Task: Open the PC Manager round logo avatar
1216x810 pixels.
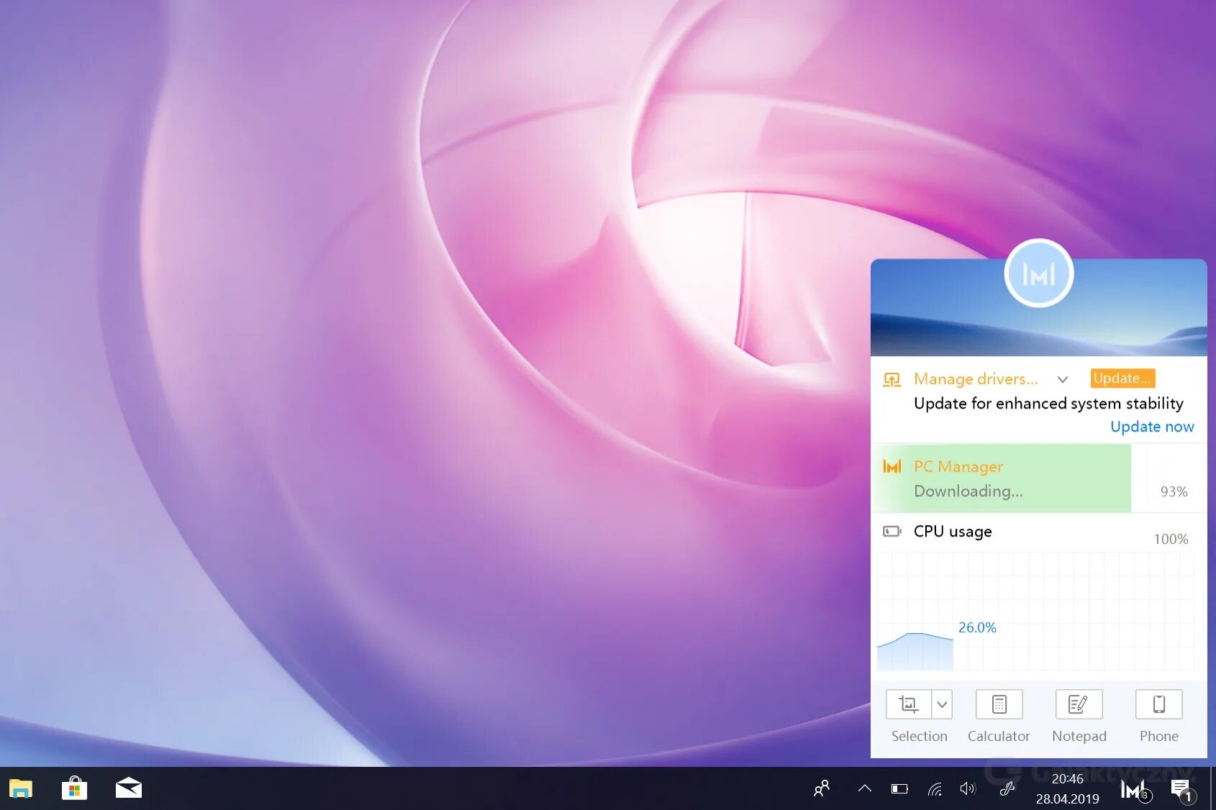Action: tap(1038, 274)
